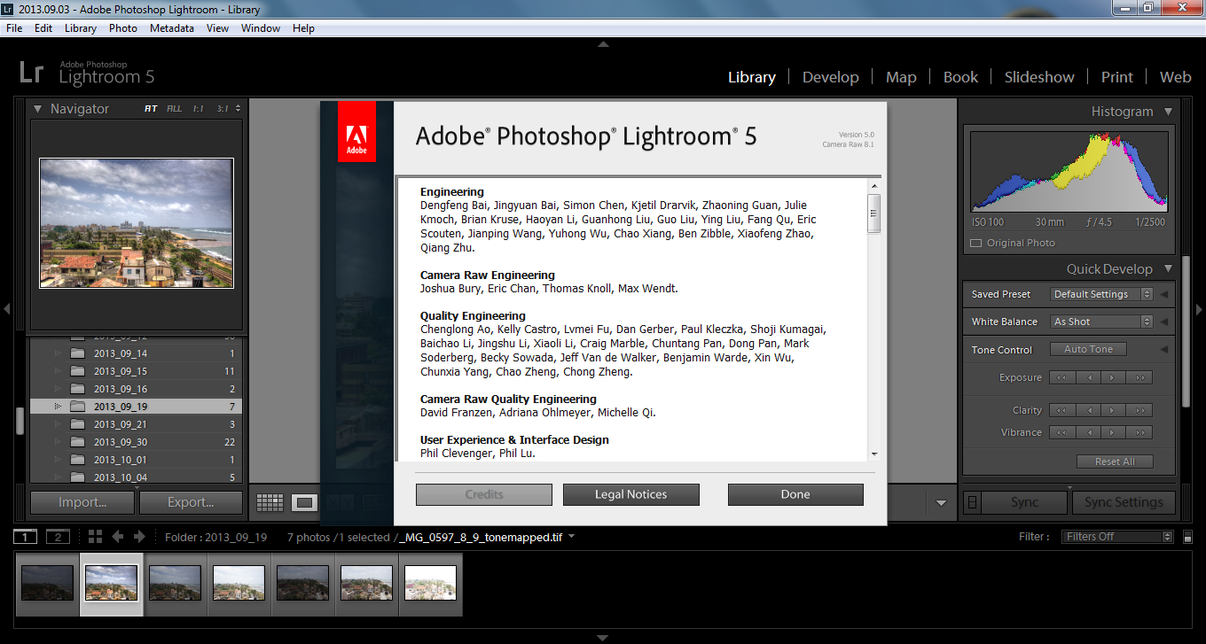This screenshot has height=644, width=1206.
Task: Click the Import... button
Action: point(82,502)
